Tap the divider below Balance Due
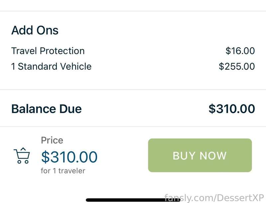 [133, 126]
